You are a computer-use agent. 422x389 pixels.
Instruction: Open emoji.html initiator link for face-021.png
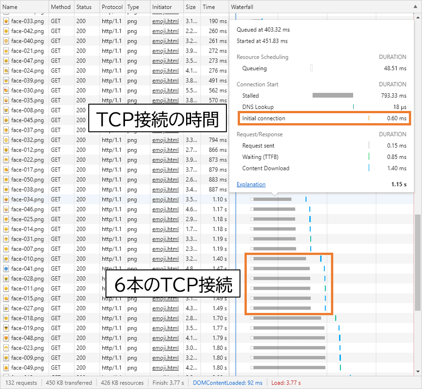[165, 51]
